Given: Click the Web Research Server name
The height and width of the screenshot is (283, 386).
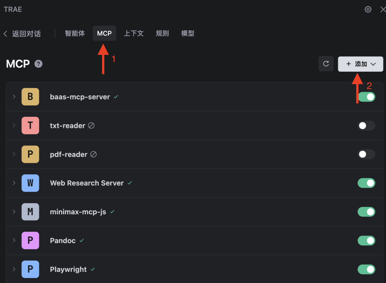Looking at the screenshot, I should tap(86, 183).
